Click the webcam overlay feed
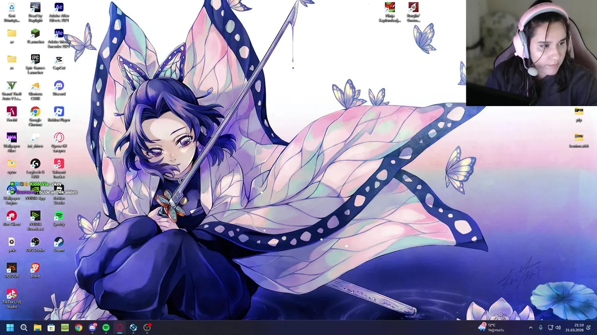The width and height of the screenshot is (597, 335). pos(531,53)
